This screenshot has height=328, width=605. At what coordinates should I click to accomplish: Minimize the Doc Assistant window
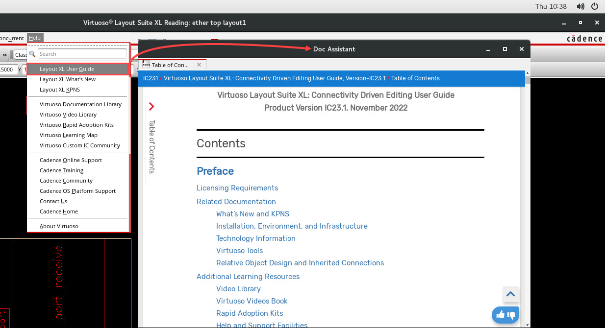click(x=488, y=49)
